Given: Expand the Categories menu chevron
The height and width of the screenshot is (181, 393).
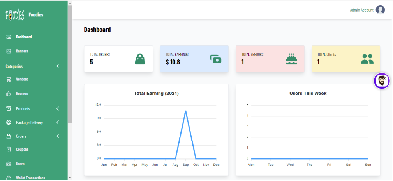Looking at the screenshot, I should pos(58,66).
